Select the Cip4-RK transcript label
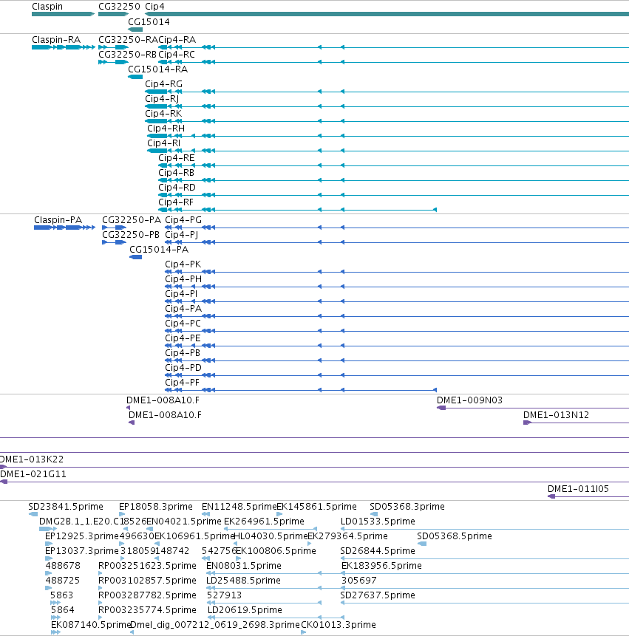This screenshot has width=629, height=636. point(163,114)
